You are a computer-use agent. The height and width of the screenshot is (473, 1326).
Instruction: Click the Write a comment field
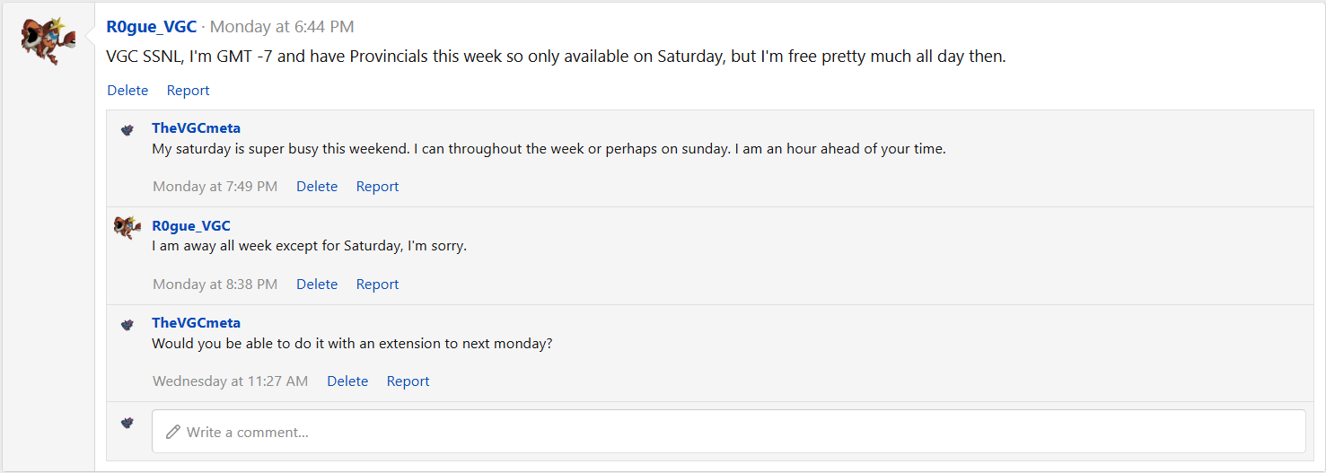tap(728, 432)
